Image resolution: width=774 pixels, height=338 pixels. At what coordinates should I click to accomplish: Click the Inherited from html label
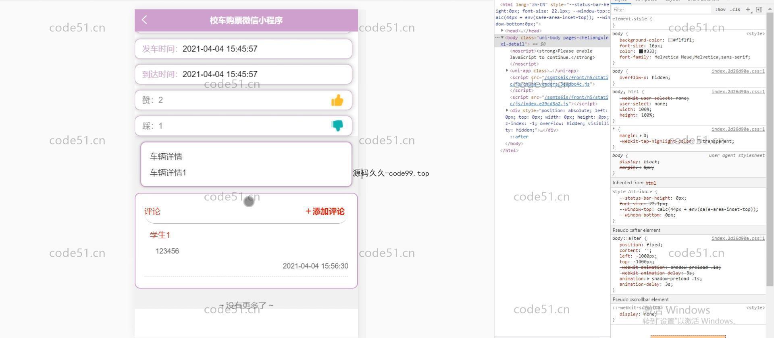(x=634, y=183)
